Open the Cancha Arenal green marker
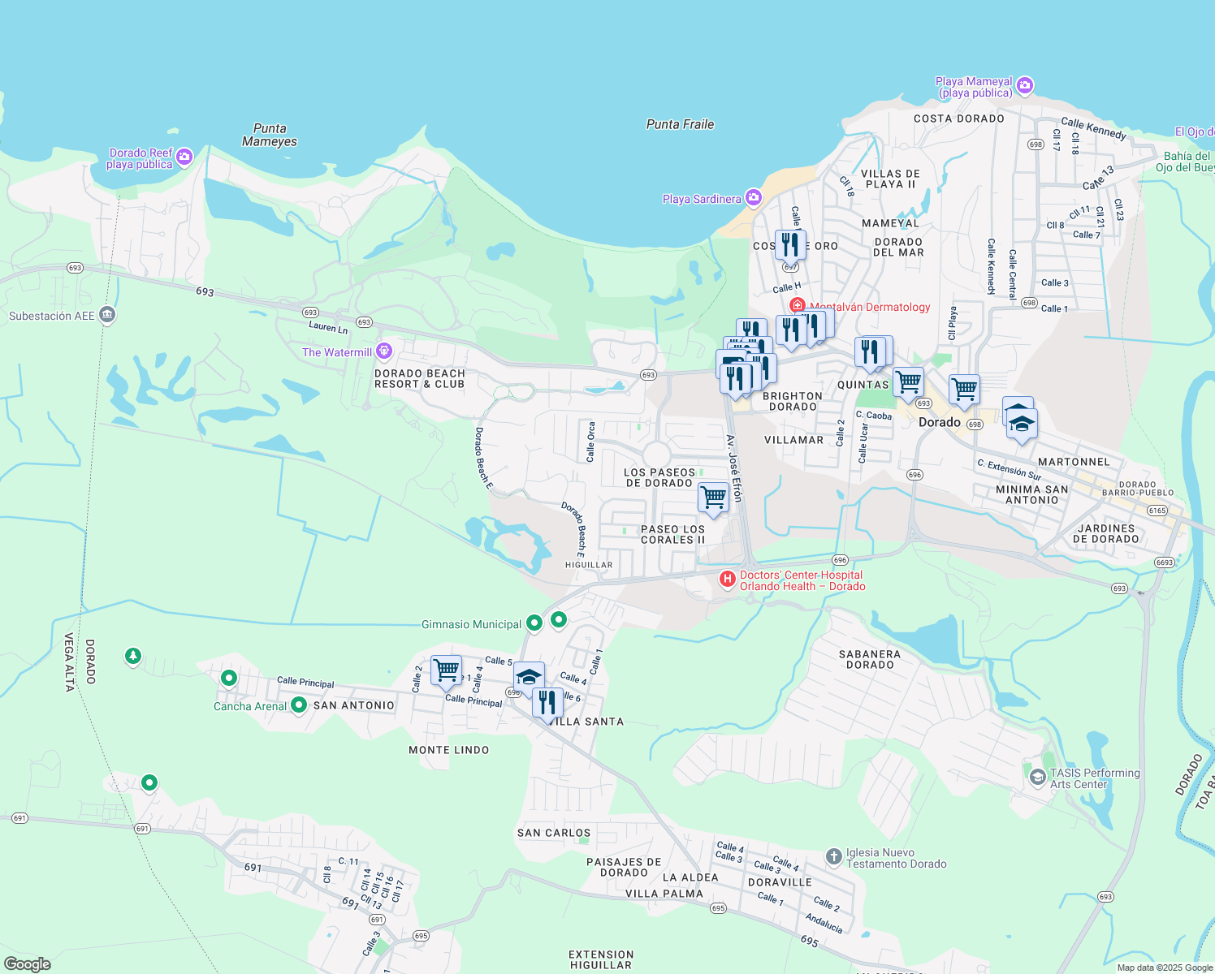1215x974 pixels. point(299,705)
